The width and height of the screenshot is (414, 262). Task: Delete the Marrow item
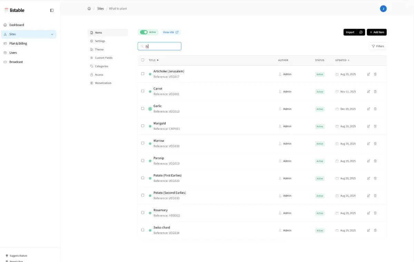[x=375, y=144]
